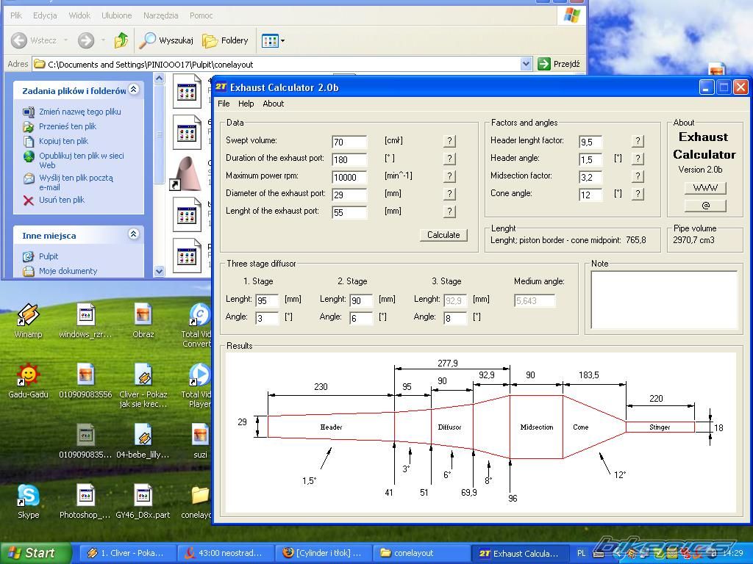753x564 pixels.
Task: Click the 2. Stage Angle field
Action: (x=360, y=318)
